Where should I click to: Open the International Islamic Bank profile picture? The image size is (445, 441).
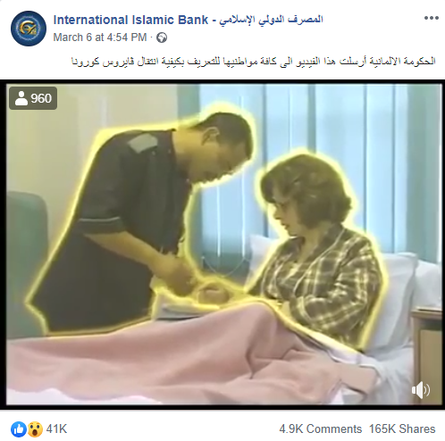29,29
